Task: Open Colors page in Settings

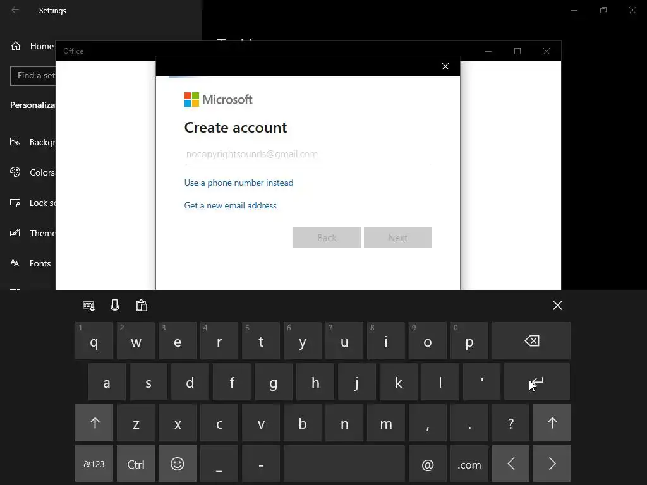Action: point(32,172)
